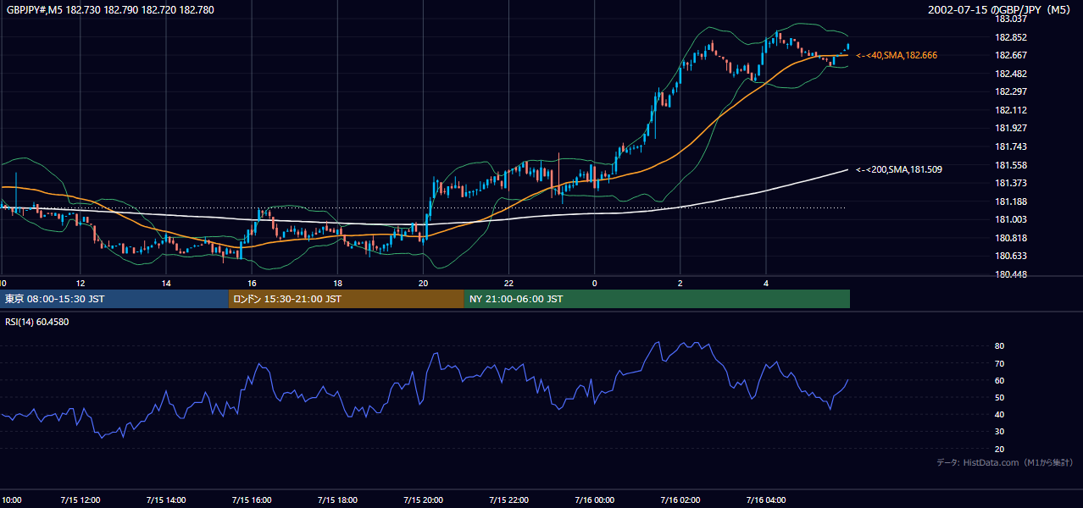Screen dimensions: 1083x508
Task: Select the 40 SMA label reading 182.666
Action: click(x=897, y=55)
